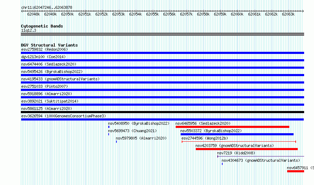Select the red bar under nsv4203759
The width and height of the screenshot is (314, 185).
click(x=247, y=149)
